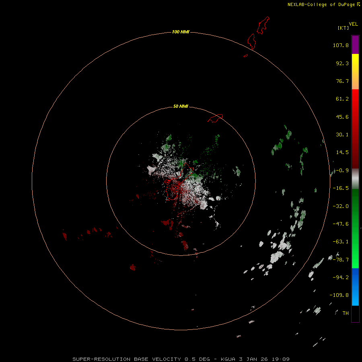The height and width of the screenshot is (362, 362).
Task: Click the NEXLAB-College of DuPage watermark text
Action: (323, 4)
